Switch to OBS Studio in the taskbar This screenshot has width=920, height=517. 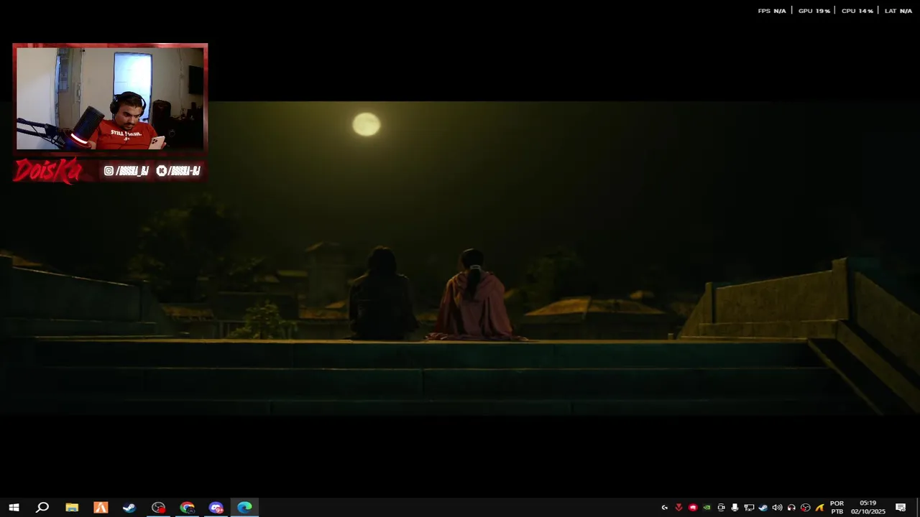click(x=158, y=507)
